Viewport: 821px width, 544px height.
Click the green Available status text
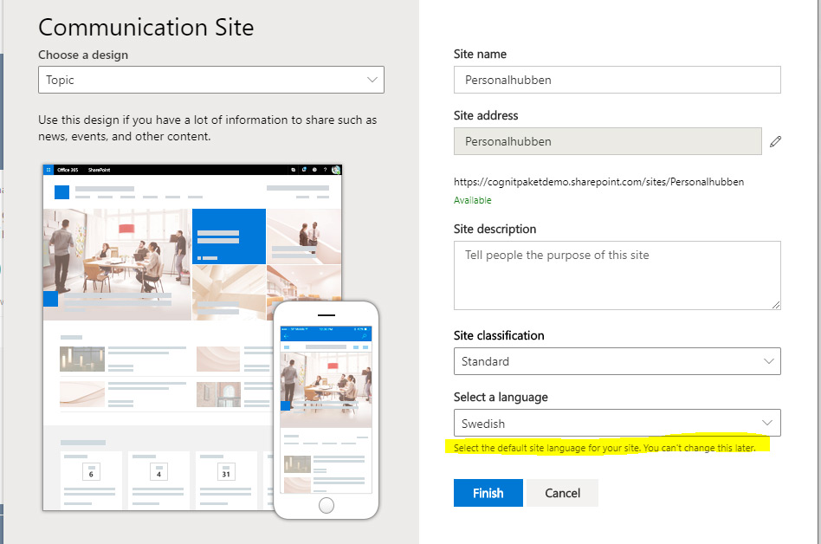tap(473, 200)
